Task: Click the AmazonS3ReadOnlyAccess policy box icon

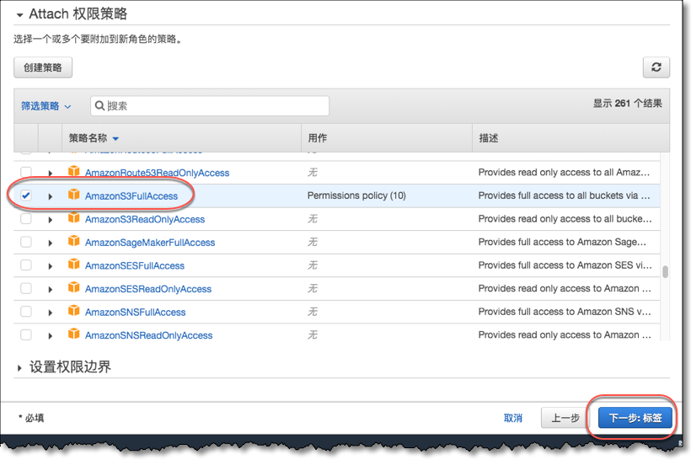Action: 74,217
